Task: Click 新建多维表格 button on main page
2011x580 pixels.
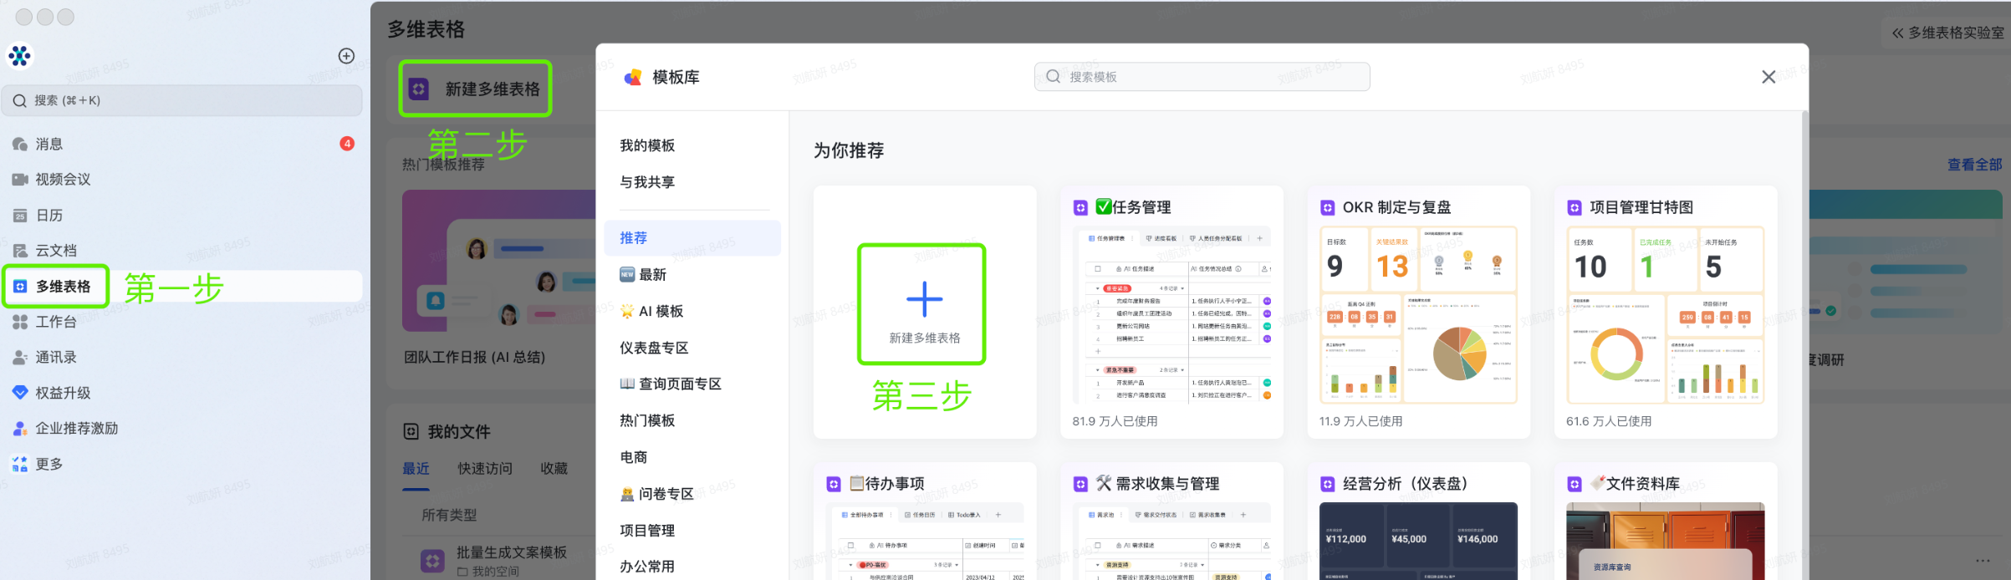Action: coord(475,89)
